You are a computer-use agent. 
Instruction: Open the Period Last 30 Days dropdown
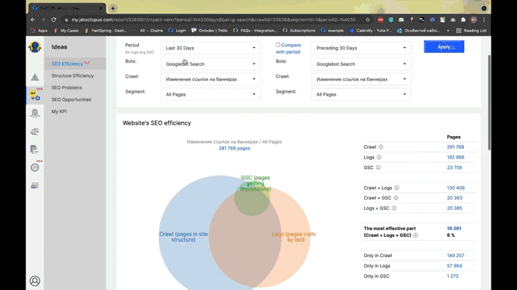click(211, 48)
